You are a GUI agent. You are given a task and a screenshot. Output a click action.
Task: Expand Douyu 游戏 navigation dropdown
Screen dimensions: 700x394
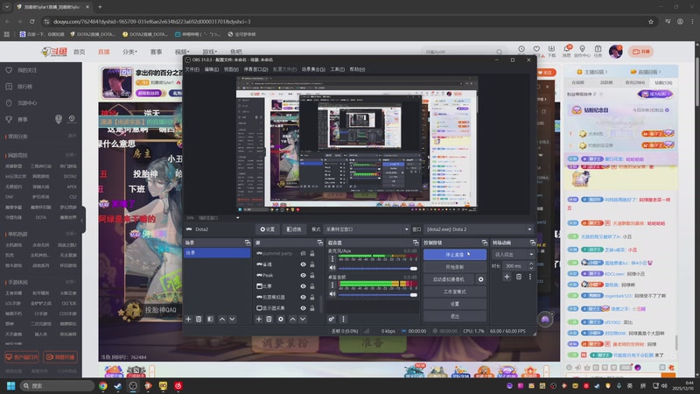209,52
